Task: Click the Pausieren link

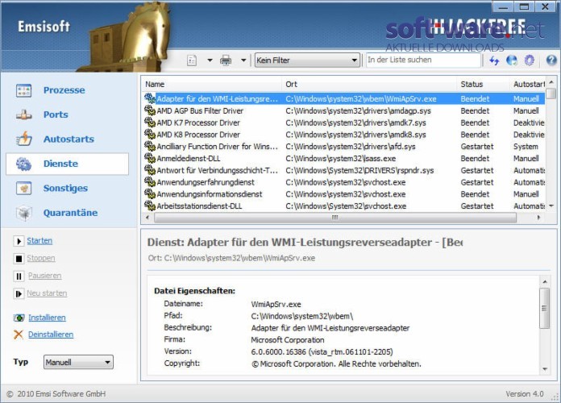Action: click(44, 276)
